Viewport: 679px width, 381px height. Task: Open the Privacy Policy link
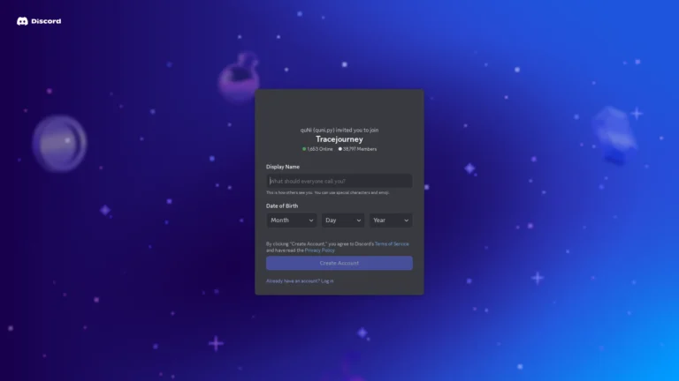320,250
